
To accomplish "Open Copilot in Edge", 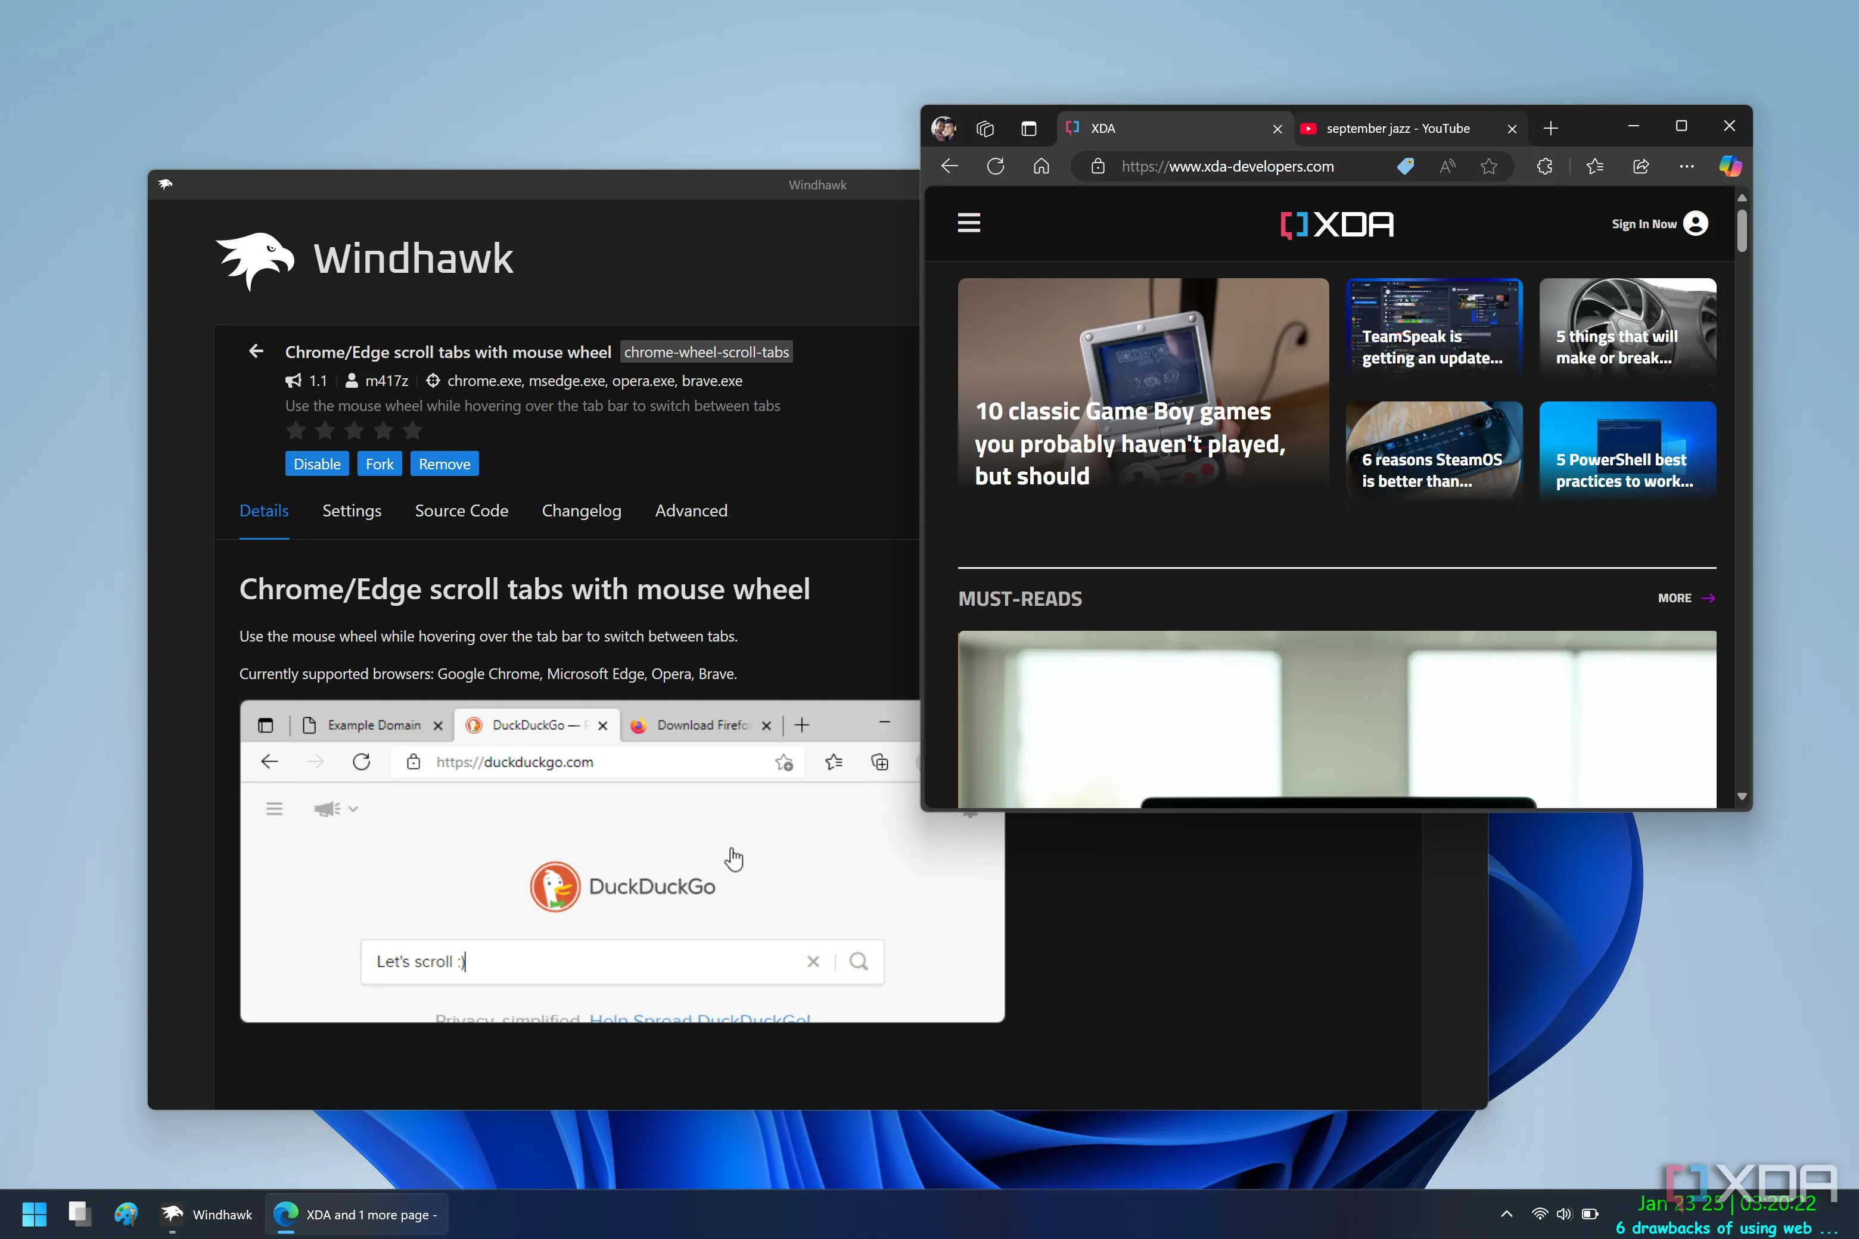I will click(x=1730, y=166).
